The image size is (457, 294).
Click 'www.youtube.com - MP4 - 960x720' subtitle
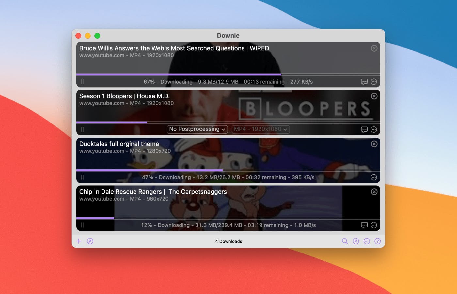click(124, 199)
